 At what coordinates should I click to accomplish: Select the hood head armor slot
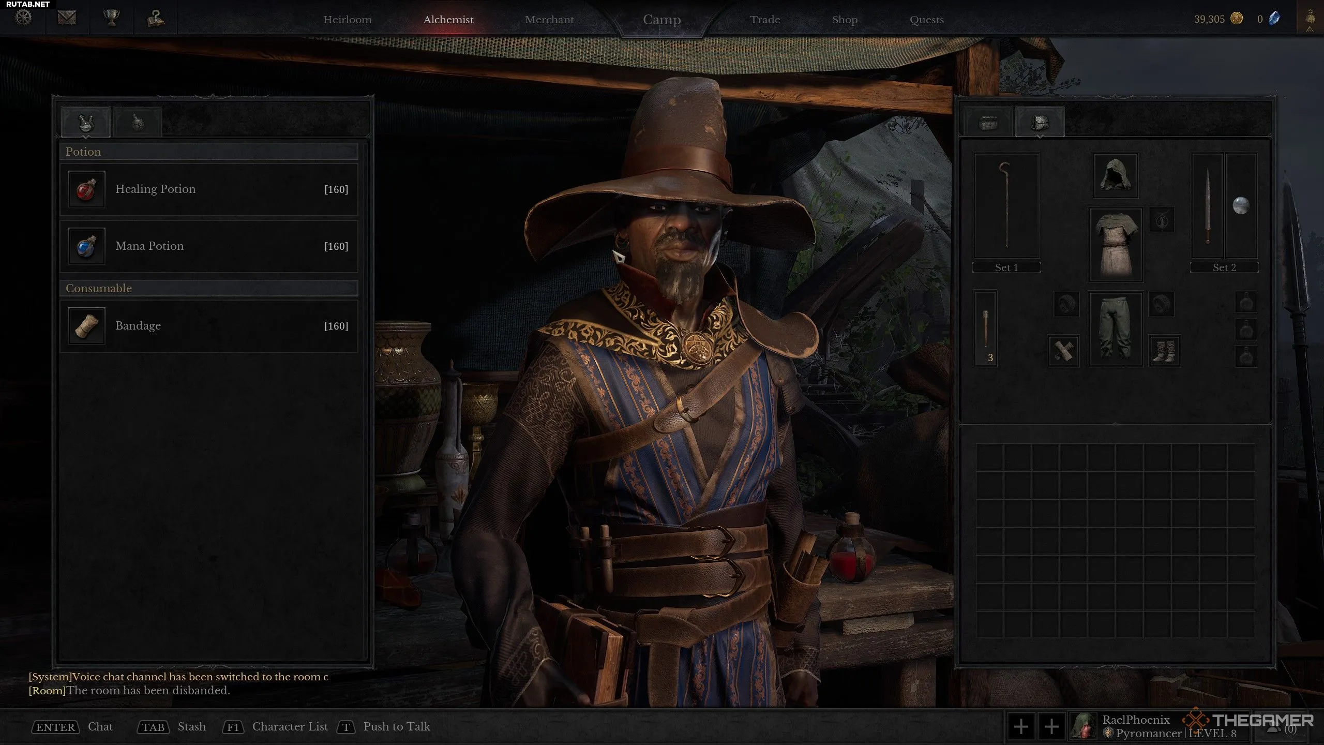point(1116,175)
